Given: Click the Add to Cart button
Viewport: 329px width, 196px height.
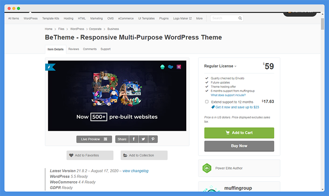Looking at the screenshot, I should point(239,133).
